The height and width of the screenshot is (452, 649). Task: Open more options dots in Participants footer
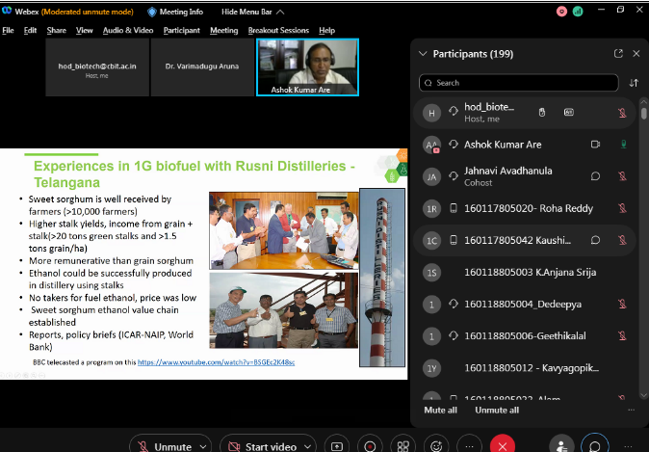(631, 411)
